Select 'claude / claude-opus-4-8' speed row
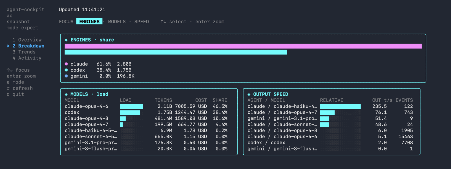This screenshot has height=169, width=451. click(330, 130)
